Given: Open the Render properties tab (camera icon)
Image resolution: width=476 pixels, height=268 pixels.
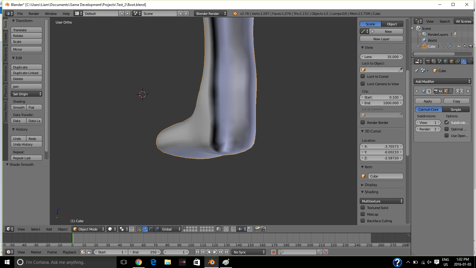Looking at the screenshot, I should pos(428,61).
